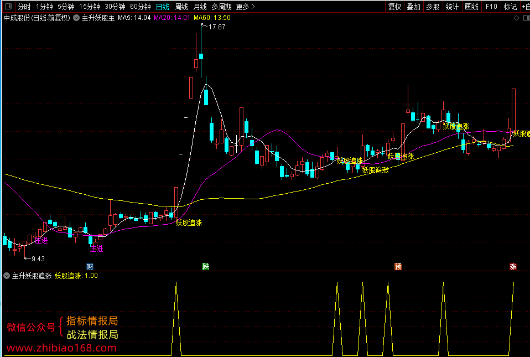Click the 叠加 overlay button
The width and height of the screenshot is (530, 357).
pos(413,7)
